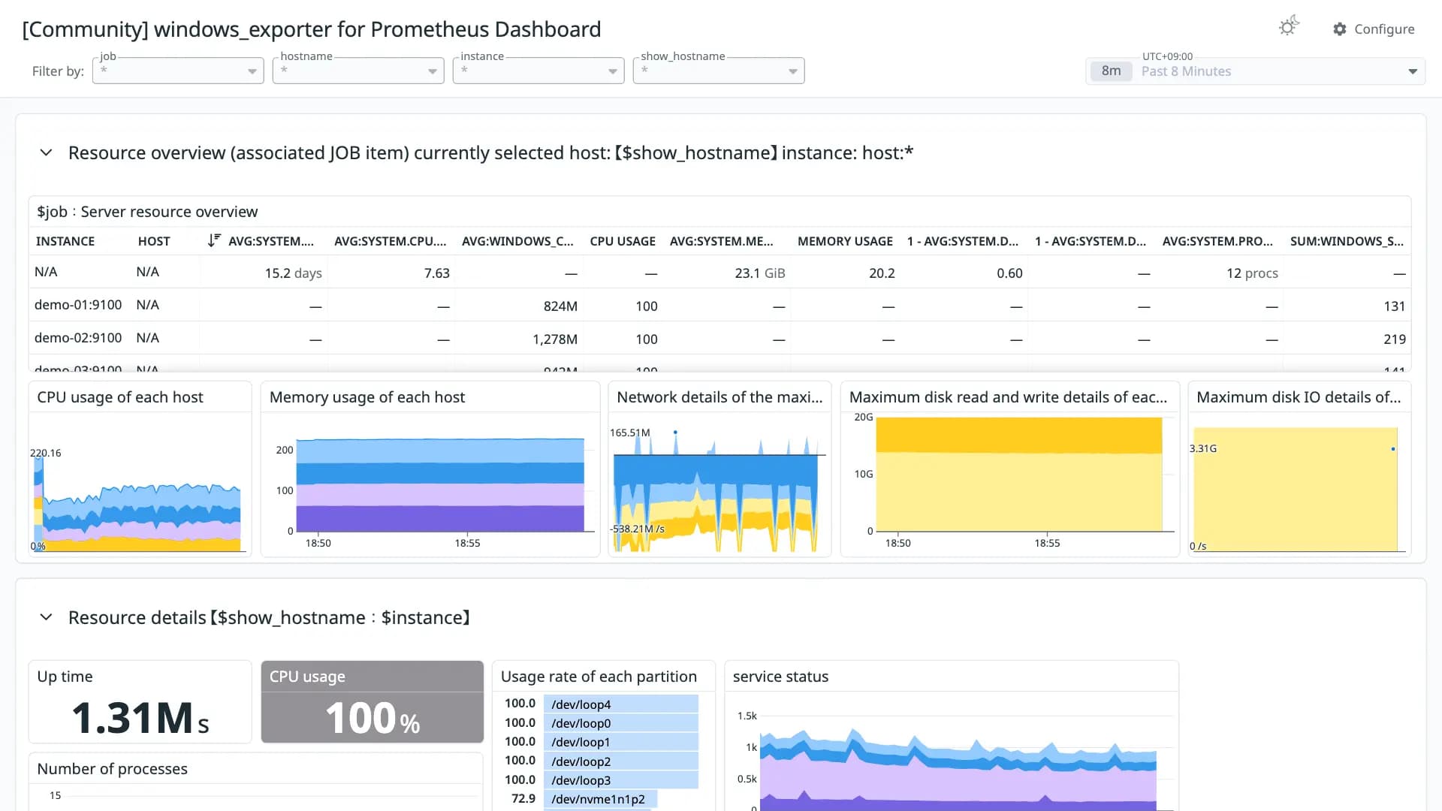Click the 8m time badge
Screen dimensions: 1442x811
1111,71
